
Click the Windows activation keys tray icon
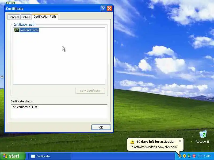coord(179,156)
